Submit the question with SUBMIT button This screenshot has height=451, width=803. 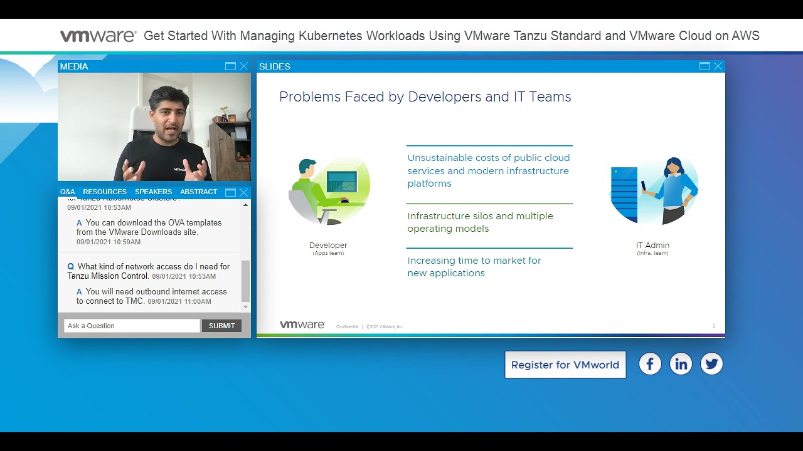tap(221, 326)
